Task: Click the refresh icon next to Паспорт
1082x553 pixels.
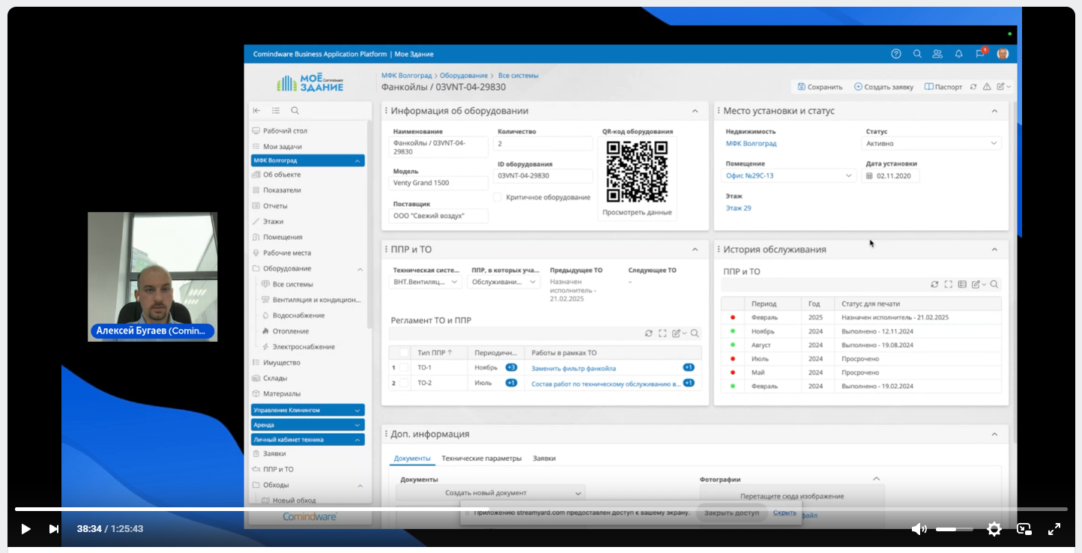Action: 973,87
